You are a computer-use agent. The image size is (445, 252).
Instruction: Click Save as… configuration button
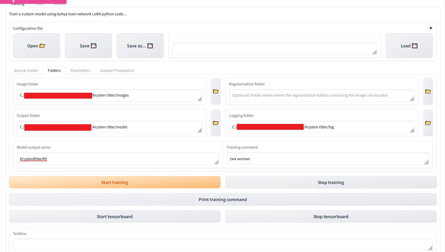[140, 46]
